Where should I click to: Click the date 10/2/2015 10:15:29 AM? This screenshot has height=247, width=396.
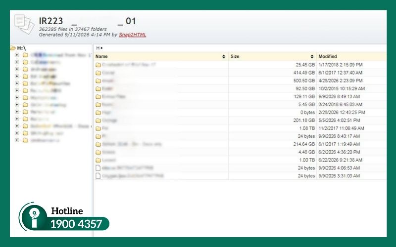click(x=342, y=88)
